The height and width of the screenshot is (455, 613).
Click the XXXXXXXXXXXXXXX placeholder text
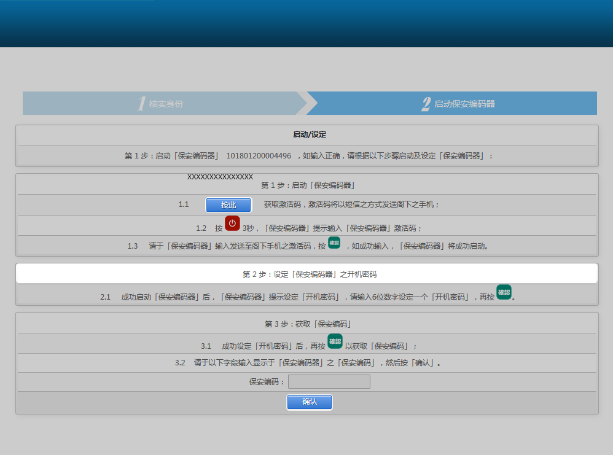pyautogui.click(x=220, y=177)
